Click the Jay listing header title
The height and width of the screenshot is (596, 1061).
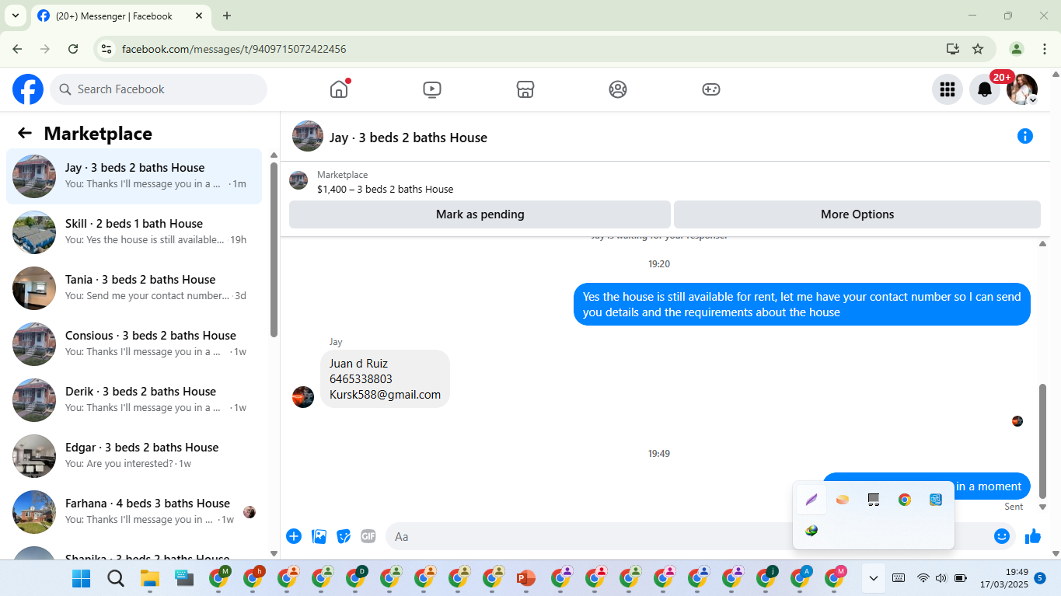408,138
